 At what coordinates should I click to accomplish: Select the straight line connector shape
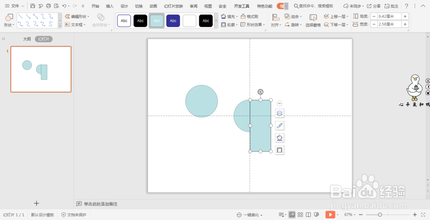click(21, 17)
